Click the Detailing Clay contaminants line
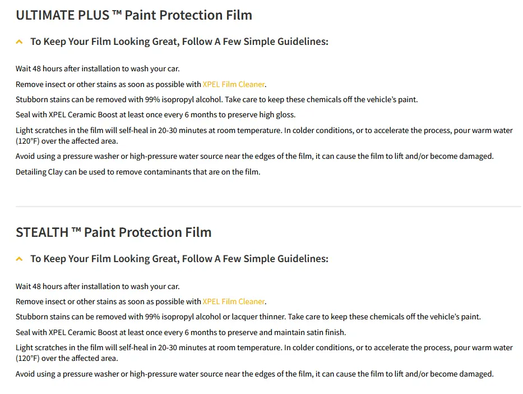The width and height of the screenshot is (523, 394). tap(138, 172)
